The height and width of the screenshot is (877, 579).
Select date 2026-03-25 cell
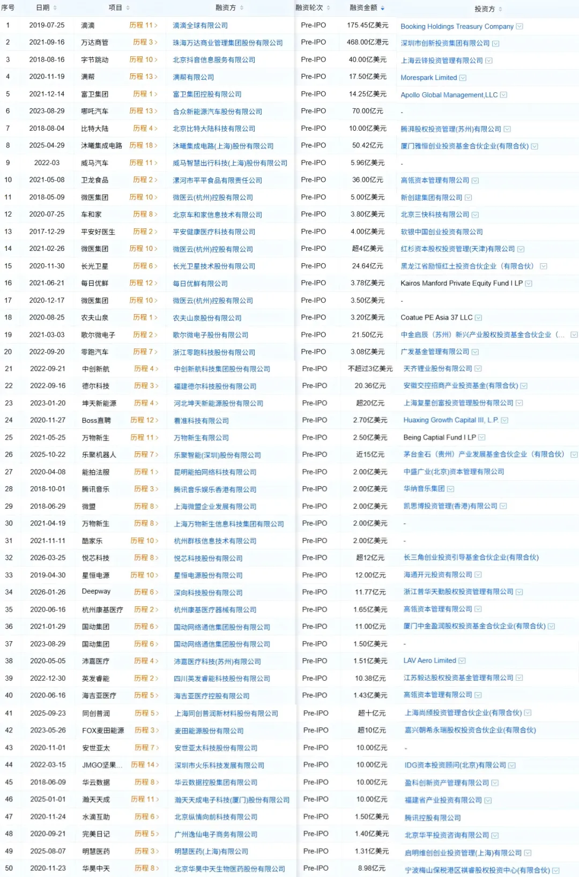click(x=48, y=558)
